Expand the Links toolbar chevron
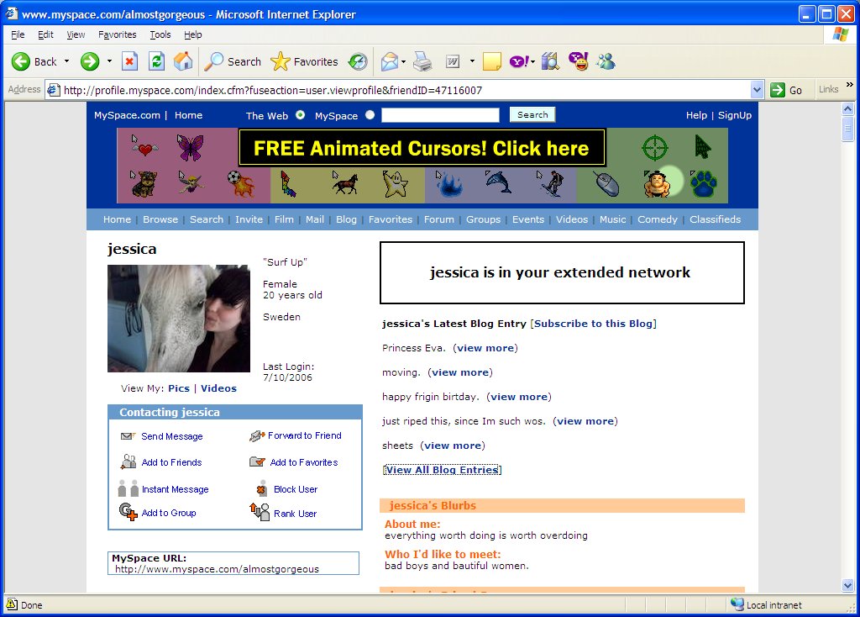 [850, 85]
